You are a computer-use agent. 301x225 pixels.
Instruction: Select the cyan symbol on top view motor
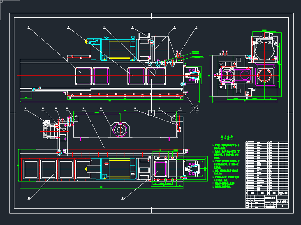93,41
